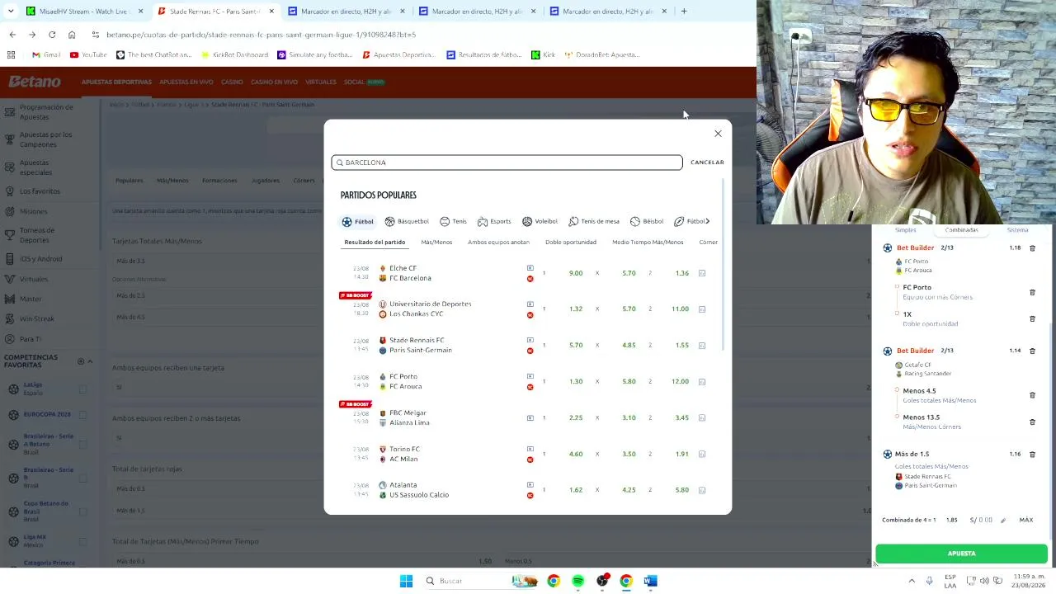
Task: Open the Gmail bookmark
Action: click(x=46, y=54)
